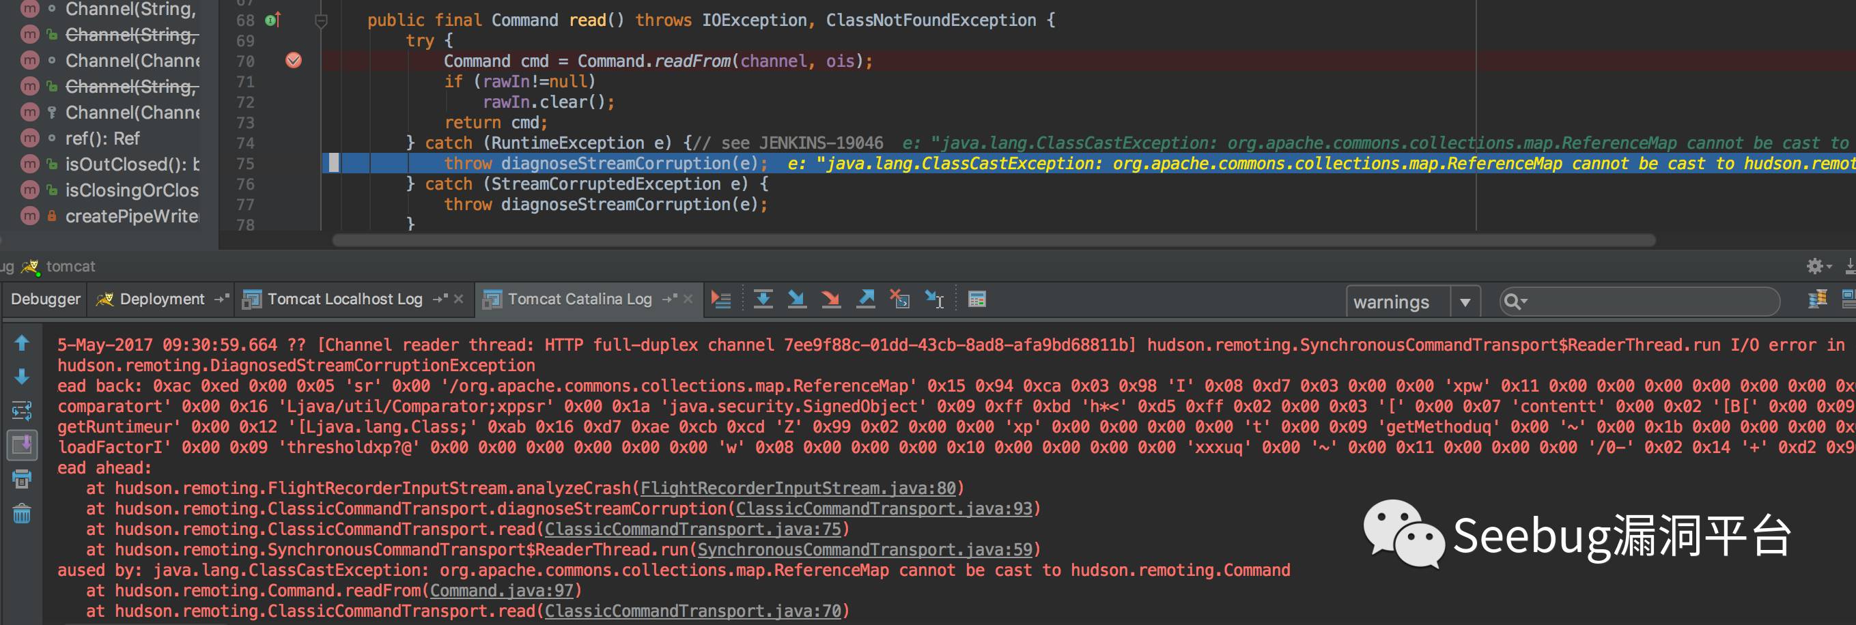Click the blue up arrow in log gutter
Image resolution: width=1856 pixels, height=625 pixels.
point(22,343)
